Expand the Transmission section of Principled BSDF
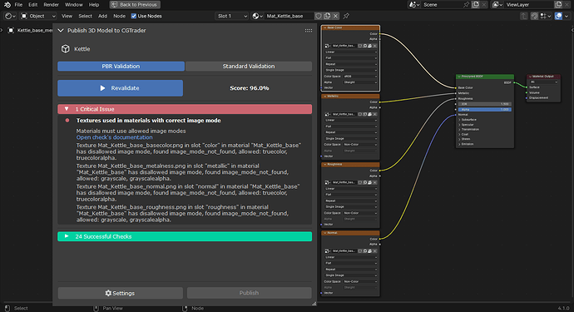This screenshot has width=574, height=312. pos(459,129)
